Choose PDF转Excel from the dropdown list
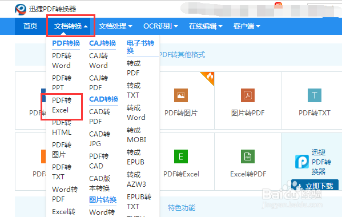The height and width of the screenshot is (217, 342). 62,105
